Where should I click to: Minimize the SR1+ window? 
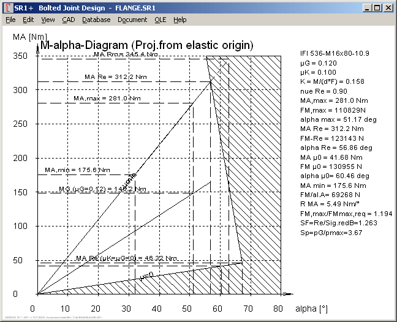click(367, 8)
